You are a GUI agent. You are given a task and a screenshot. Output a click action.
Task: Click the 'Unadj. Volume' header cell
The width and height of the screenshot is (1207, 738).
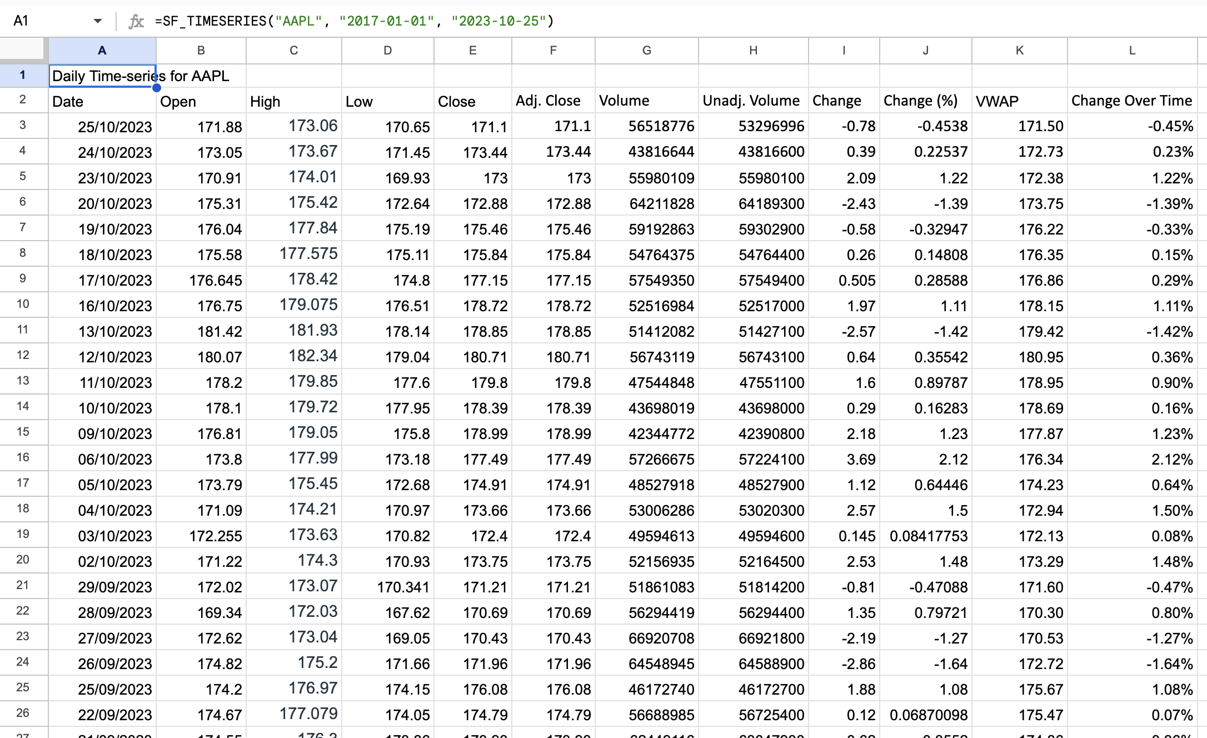point(754,101)
